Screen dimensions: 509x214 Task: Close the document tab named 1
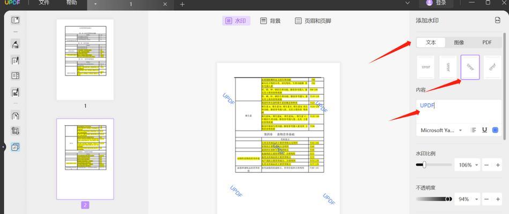coord(165,4)
